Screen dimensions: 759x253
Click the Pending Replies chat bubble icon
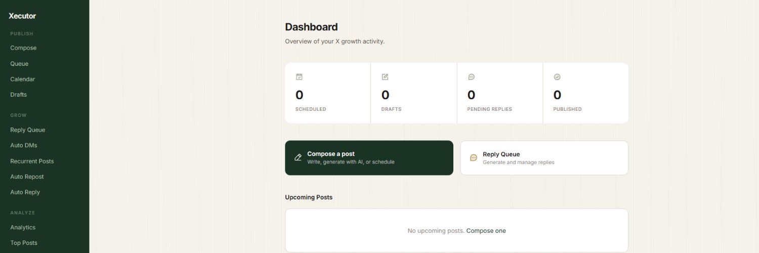pyautogui.click(x=471, y=77)
